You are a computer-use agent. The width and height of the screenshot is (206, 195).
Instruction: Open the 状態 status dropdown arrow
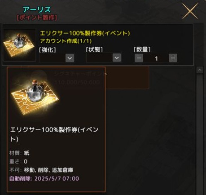(x=117, y=58)
